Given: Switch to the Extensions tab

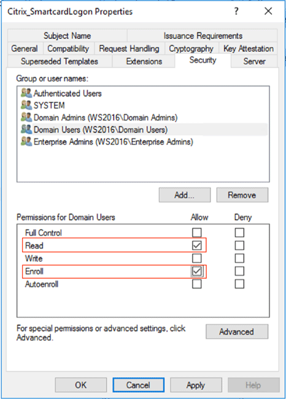Looking at the screenshot, I should pyautogui.click(x=144, y=61).
